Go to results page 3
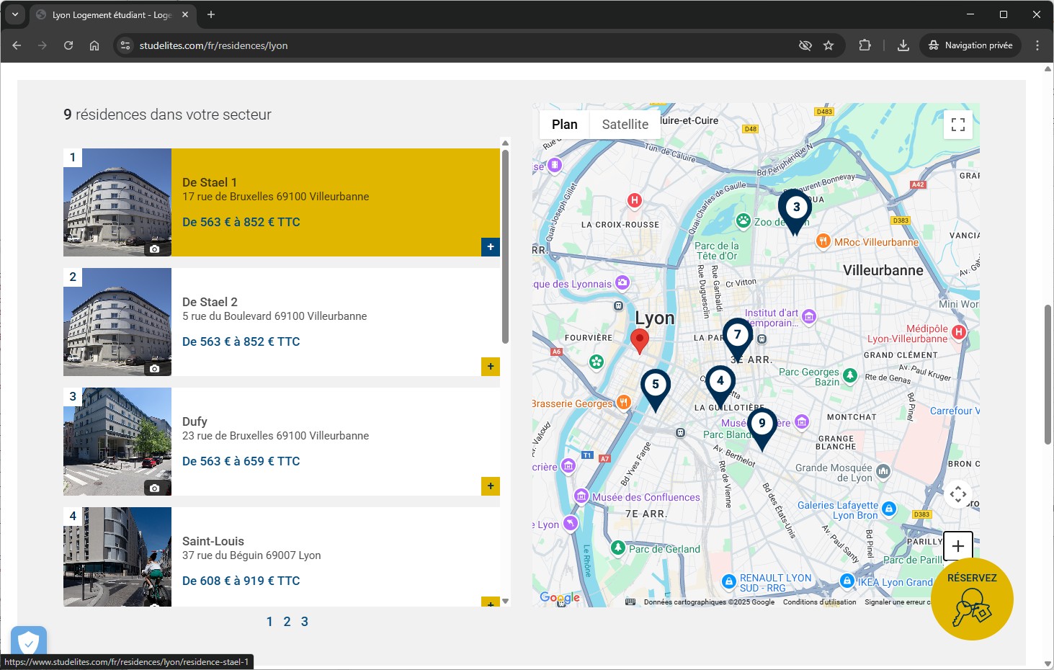The height and width of the screenshot is (670, 1054). point(305,622)
